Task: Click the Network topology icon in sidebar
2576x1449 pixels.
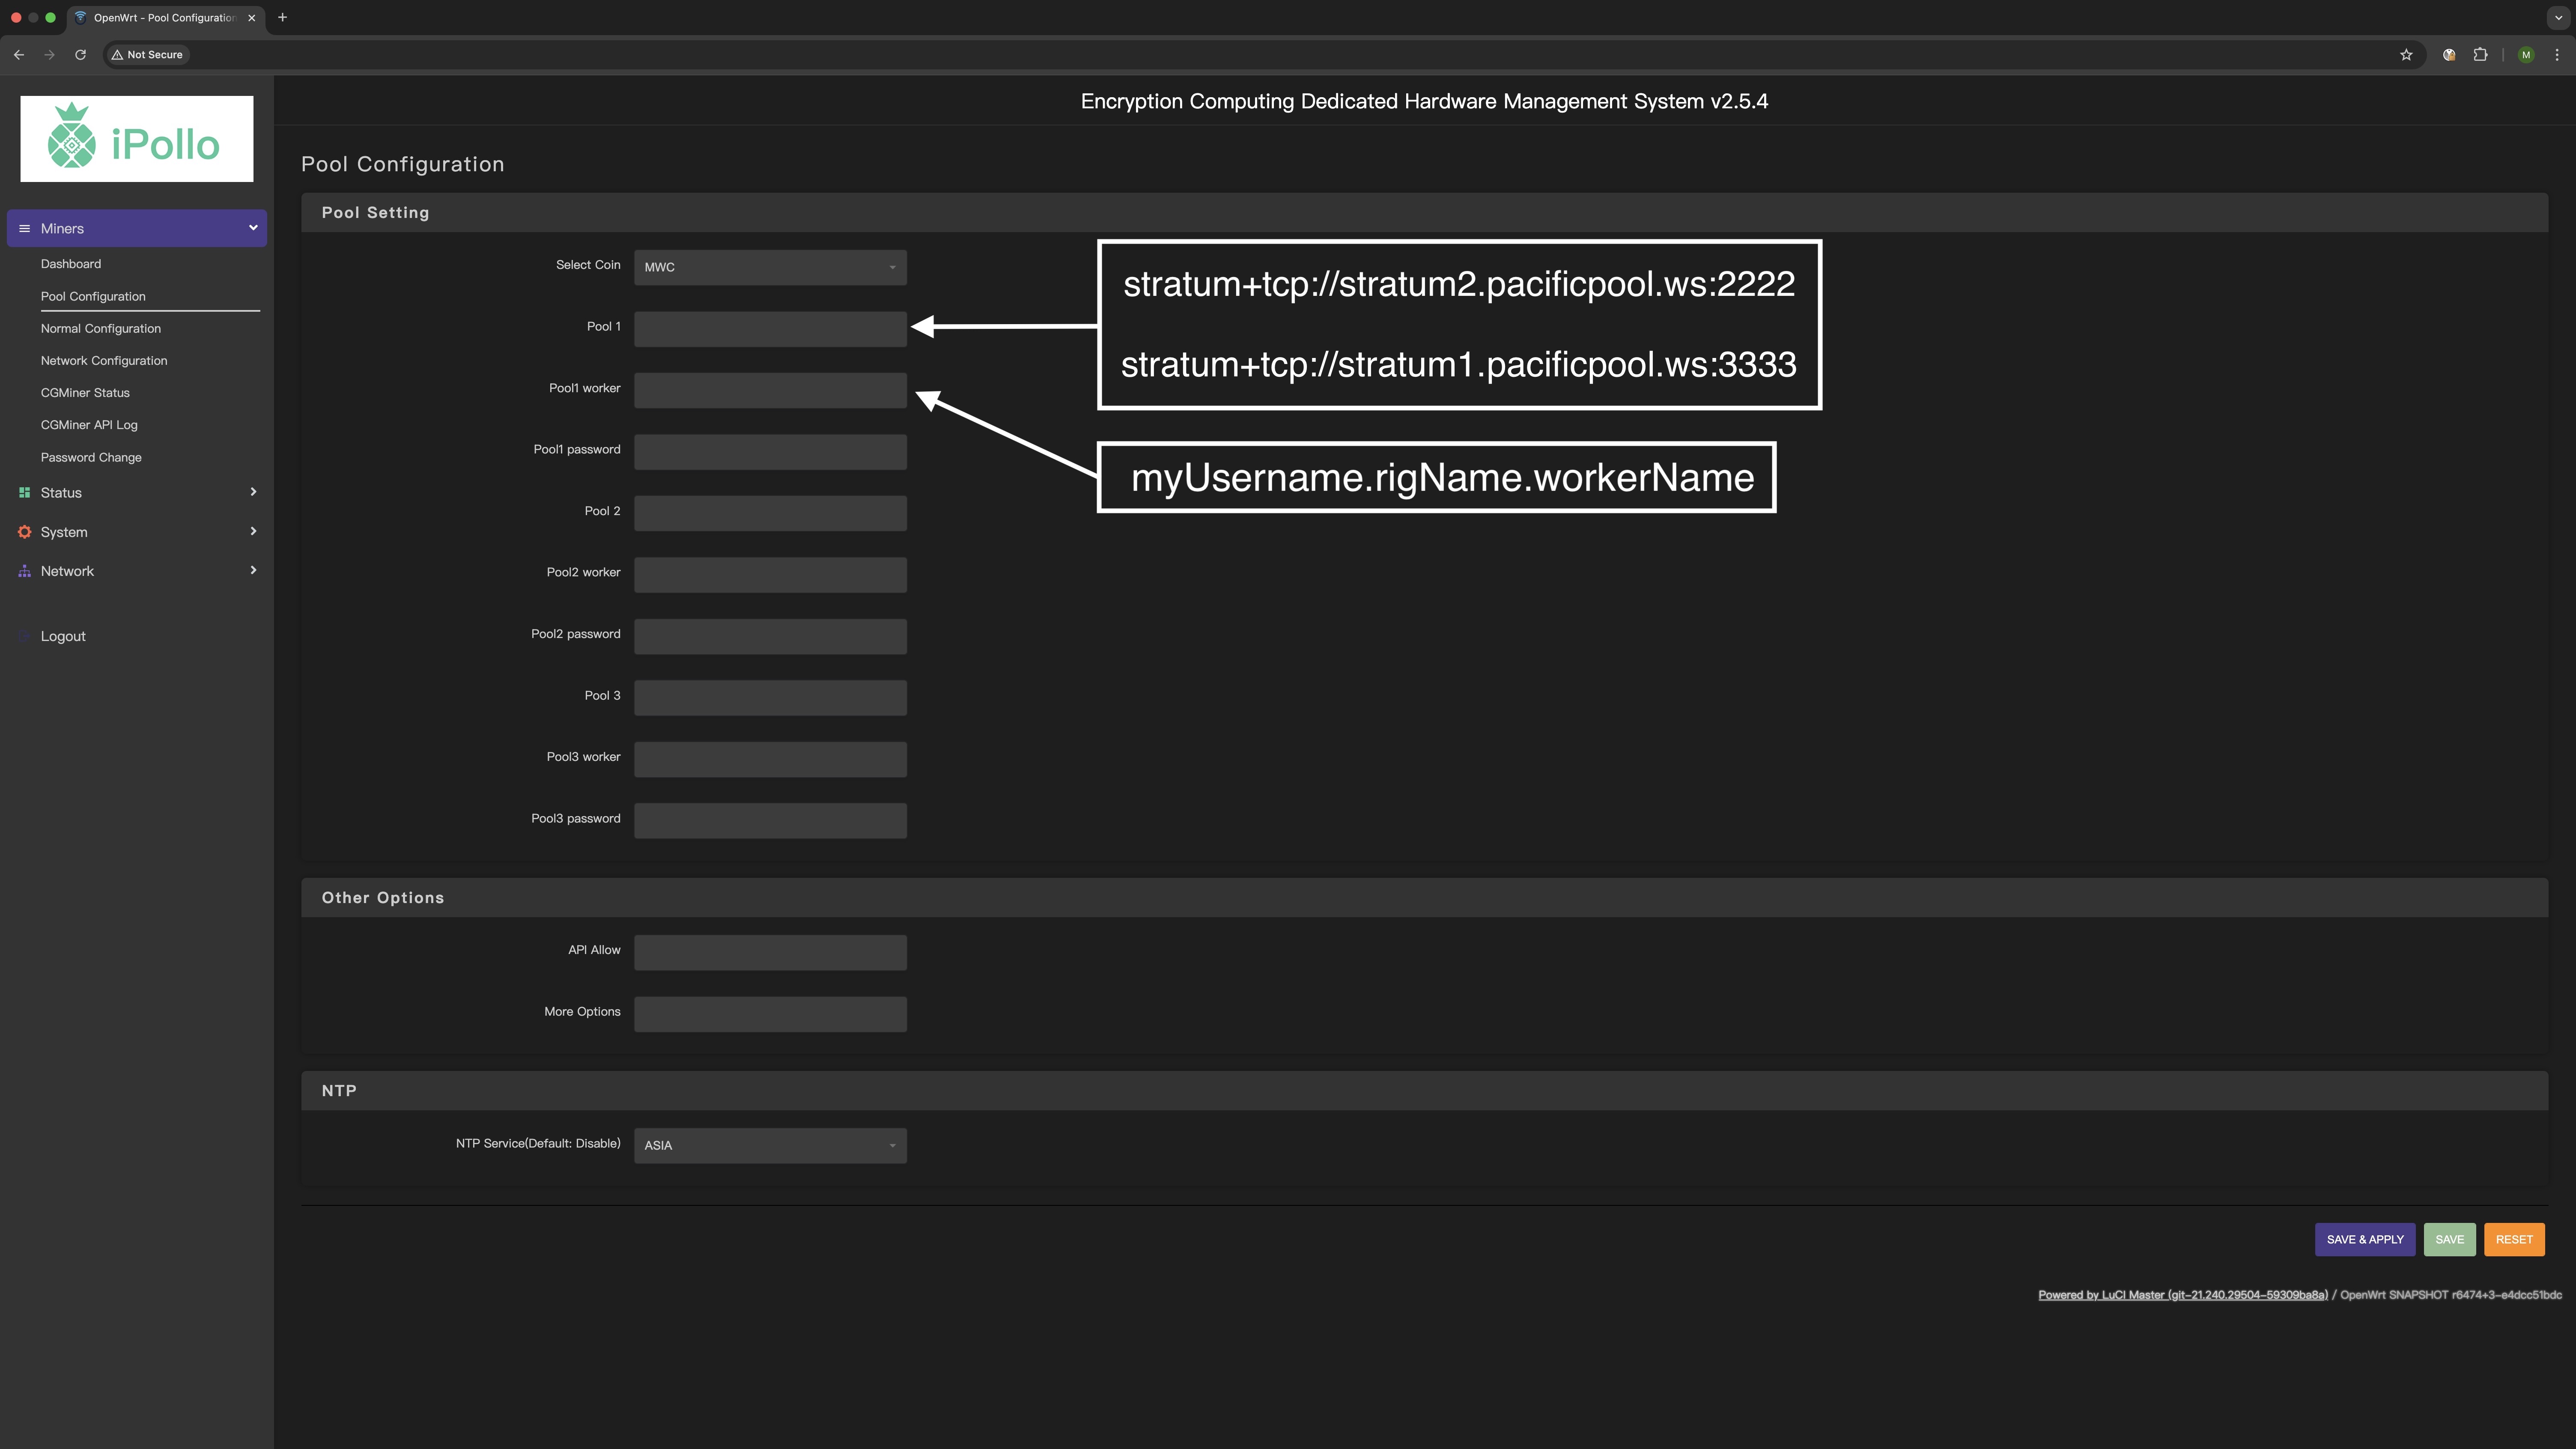Action: click(x=24, y=571)
